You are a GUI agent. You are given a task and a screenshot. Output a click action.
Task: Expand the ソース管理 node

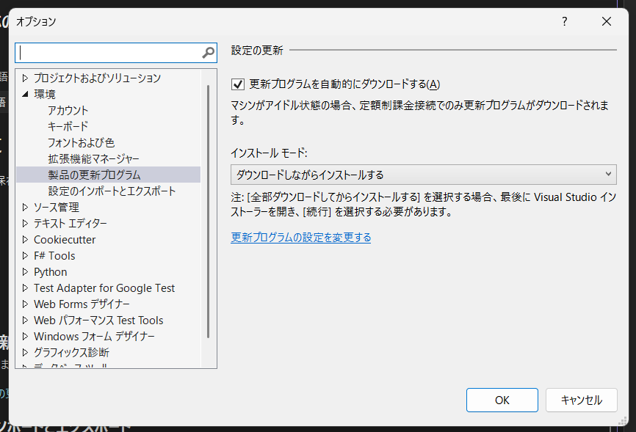tap(25, 207)
